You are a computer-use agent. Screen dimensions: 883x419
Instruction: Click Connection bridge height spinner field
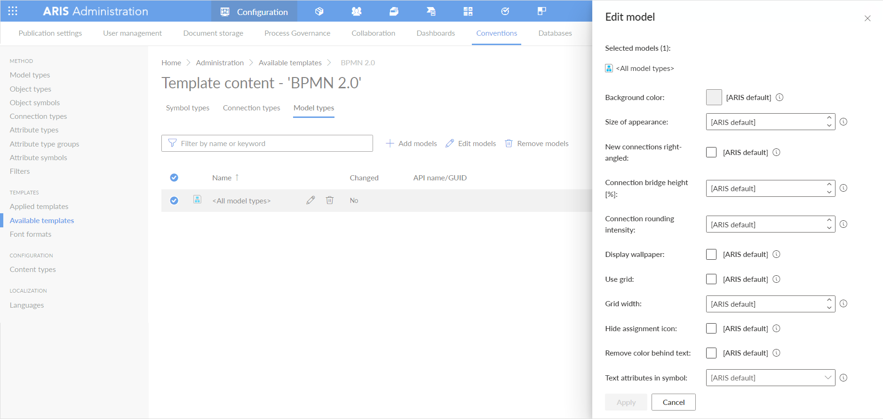771,188
